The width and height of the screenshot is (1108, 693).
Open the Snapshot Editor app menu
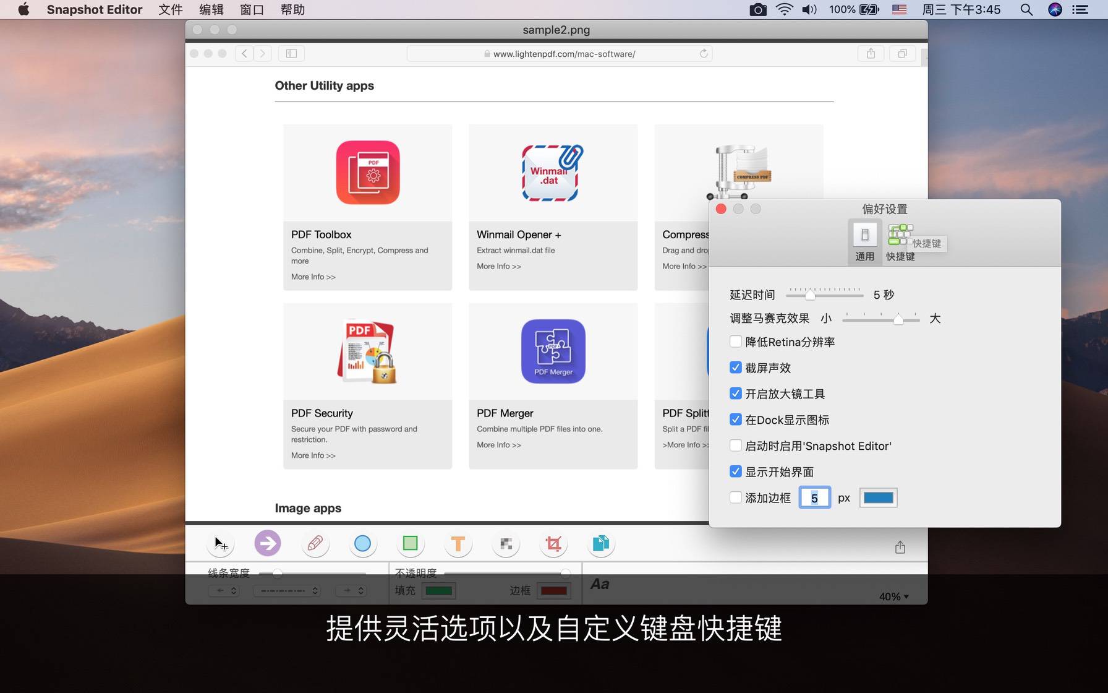[95, 9]
